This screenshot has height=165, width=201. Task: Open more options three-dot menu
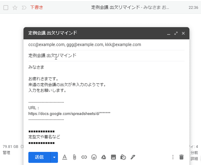[173, 157]
